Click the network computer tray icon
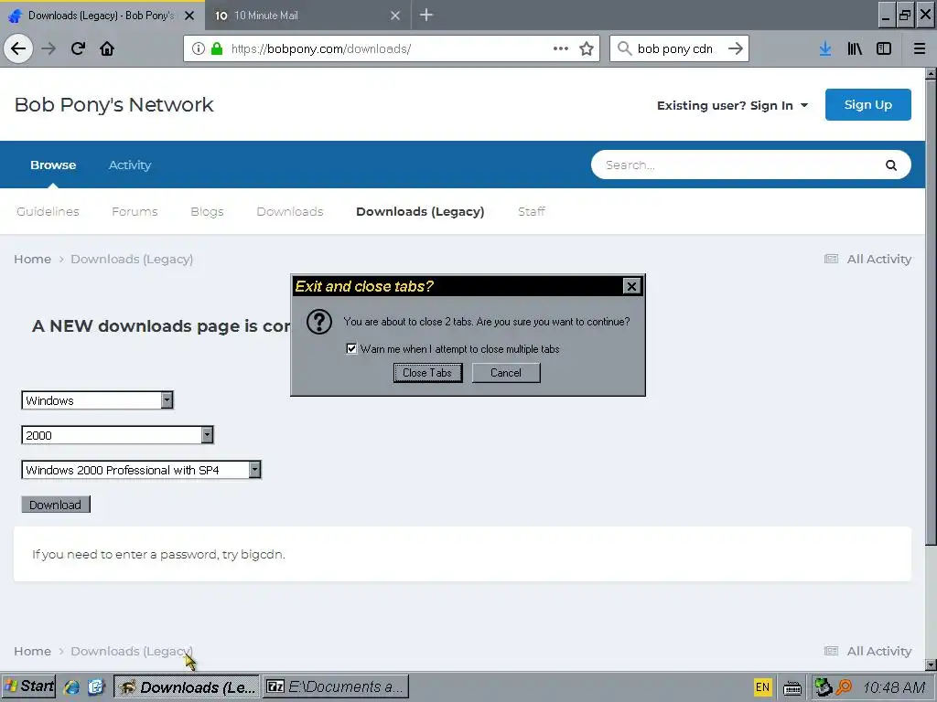The height and width of the screenshot is (702, 937). [824, 687]
